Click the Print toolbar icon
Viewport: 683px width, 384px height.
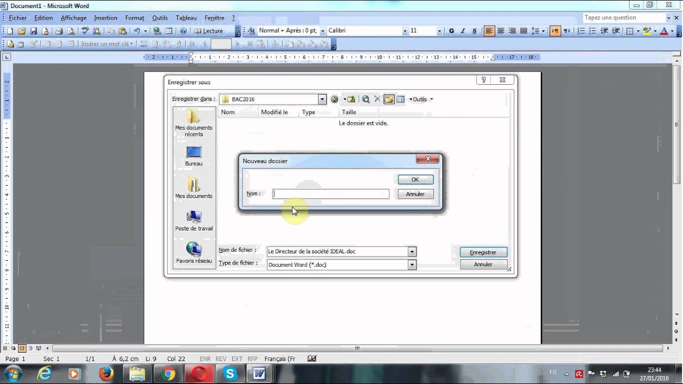click(x=59, y=31)
